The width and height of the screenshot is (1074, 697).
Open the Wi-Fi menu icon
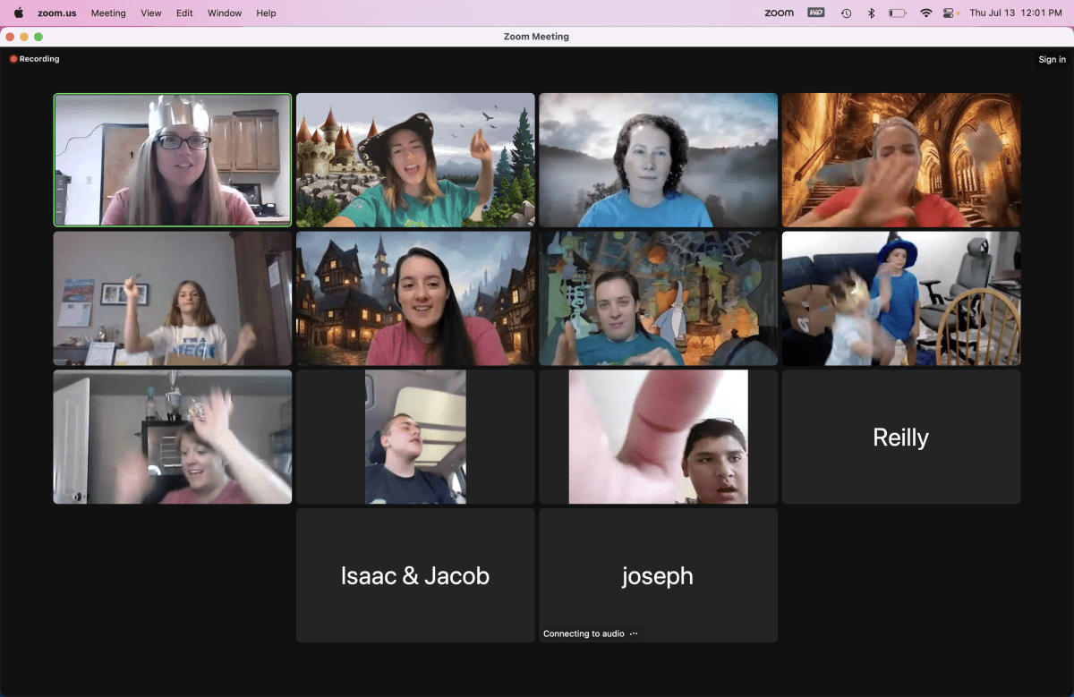(x=925, y=13)
